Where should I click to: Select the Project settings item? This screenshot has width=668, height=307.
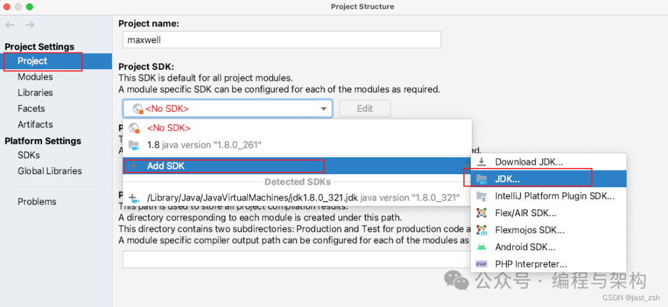pyautogui.click(x=56, y=61)
